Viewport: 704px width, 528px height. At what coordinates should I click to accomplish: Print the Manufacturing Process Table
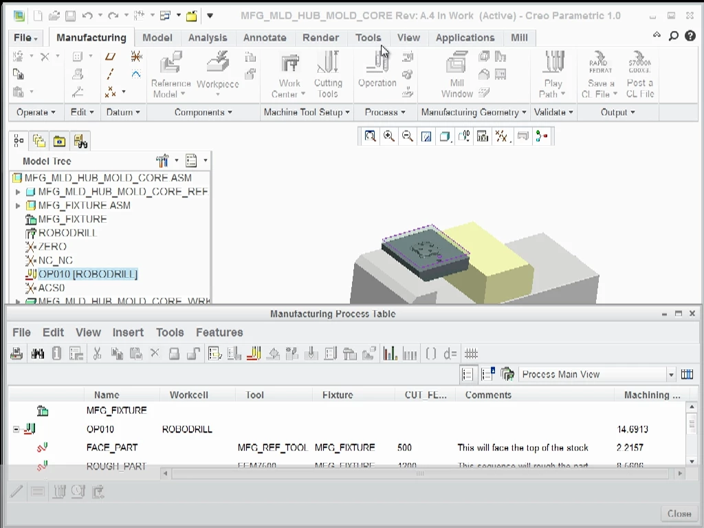[x=16, y=354]
